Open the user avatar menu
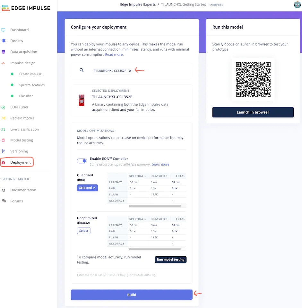This screenshot has width=302, height=308. pos(297,4)
